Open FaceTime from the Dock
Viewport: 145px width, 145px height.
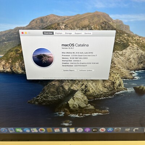pos(19,130)
